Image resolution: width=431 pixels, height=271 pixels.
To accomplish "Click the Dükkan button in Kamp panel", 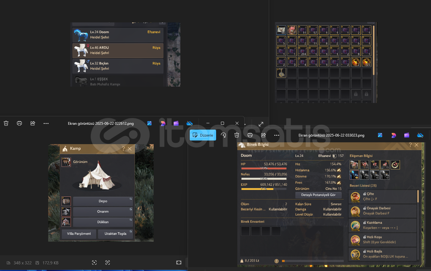I will pos(103,222).
